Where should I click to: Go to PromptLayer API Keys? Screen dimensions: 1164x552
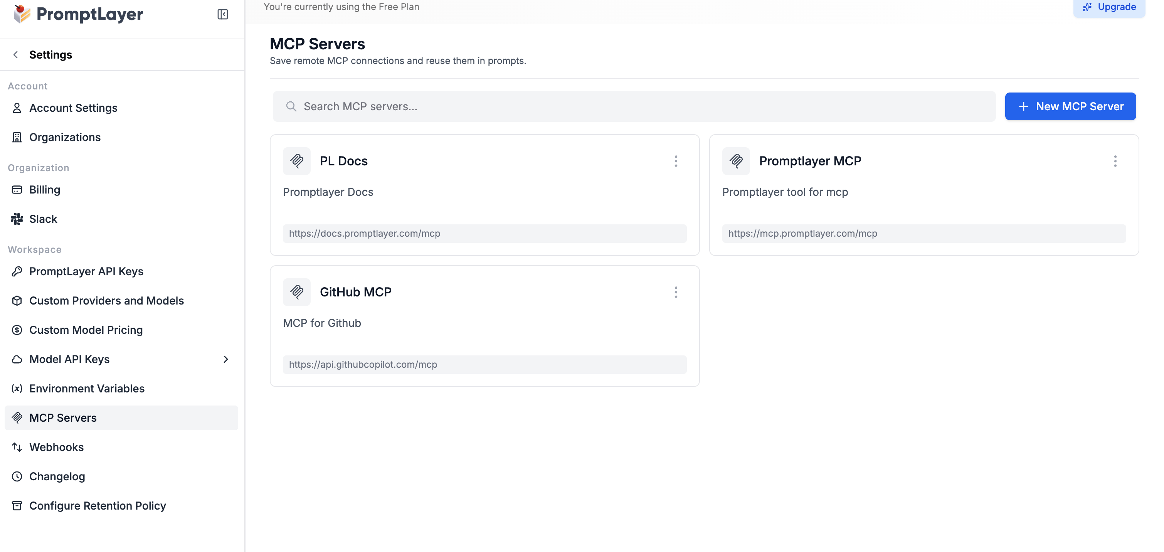point(121,271)
